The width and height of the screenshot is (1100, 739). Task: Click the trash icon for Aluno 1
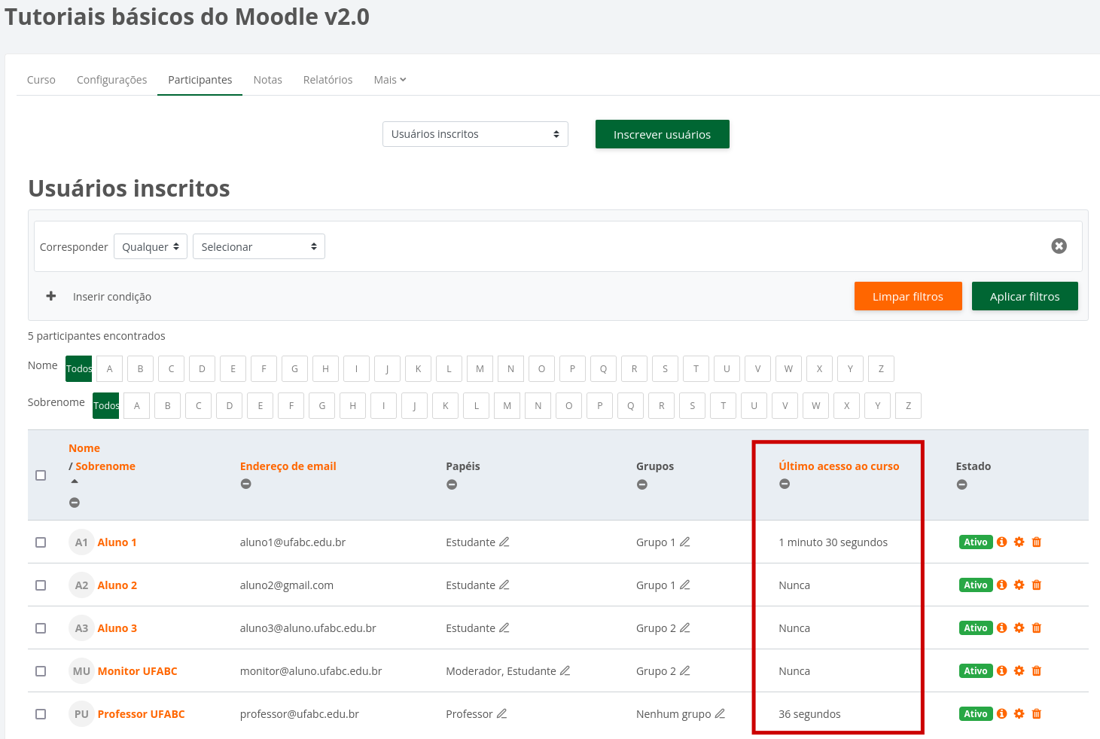[1036, 542]
